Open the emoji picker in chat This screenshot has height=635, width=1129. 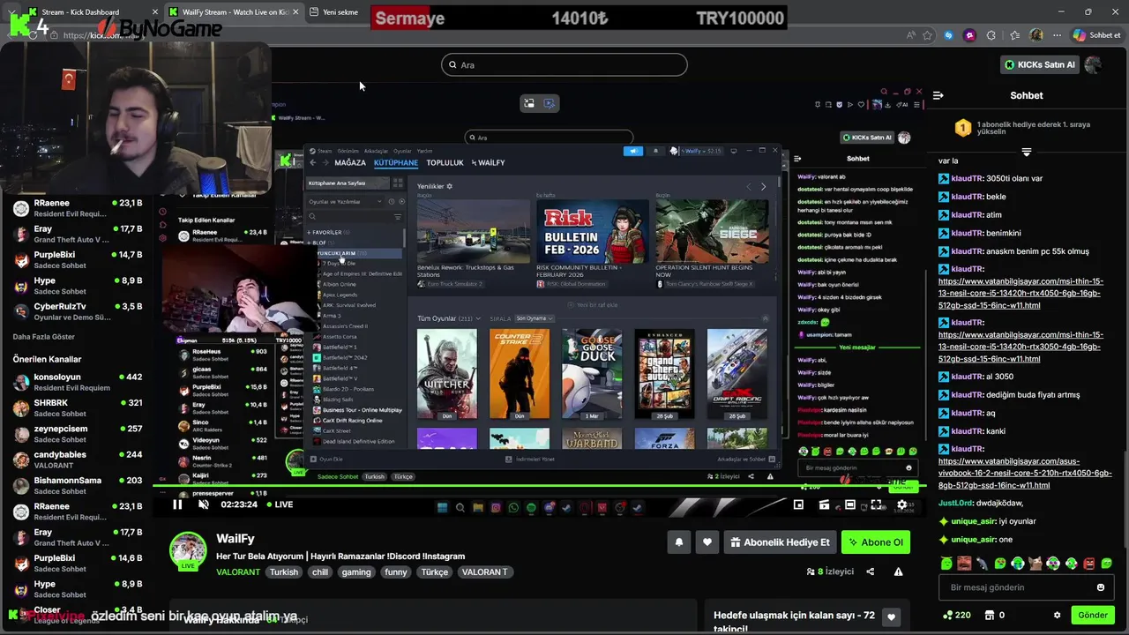pos(1100,587)
